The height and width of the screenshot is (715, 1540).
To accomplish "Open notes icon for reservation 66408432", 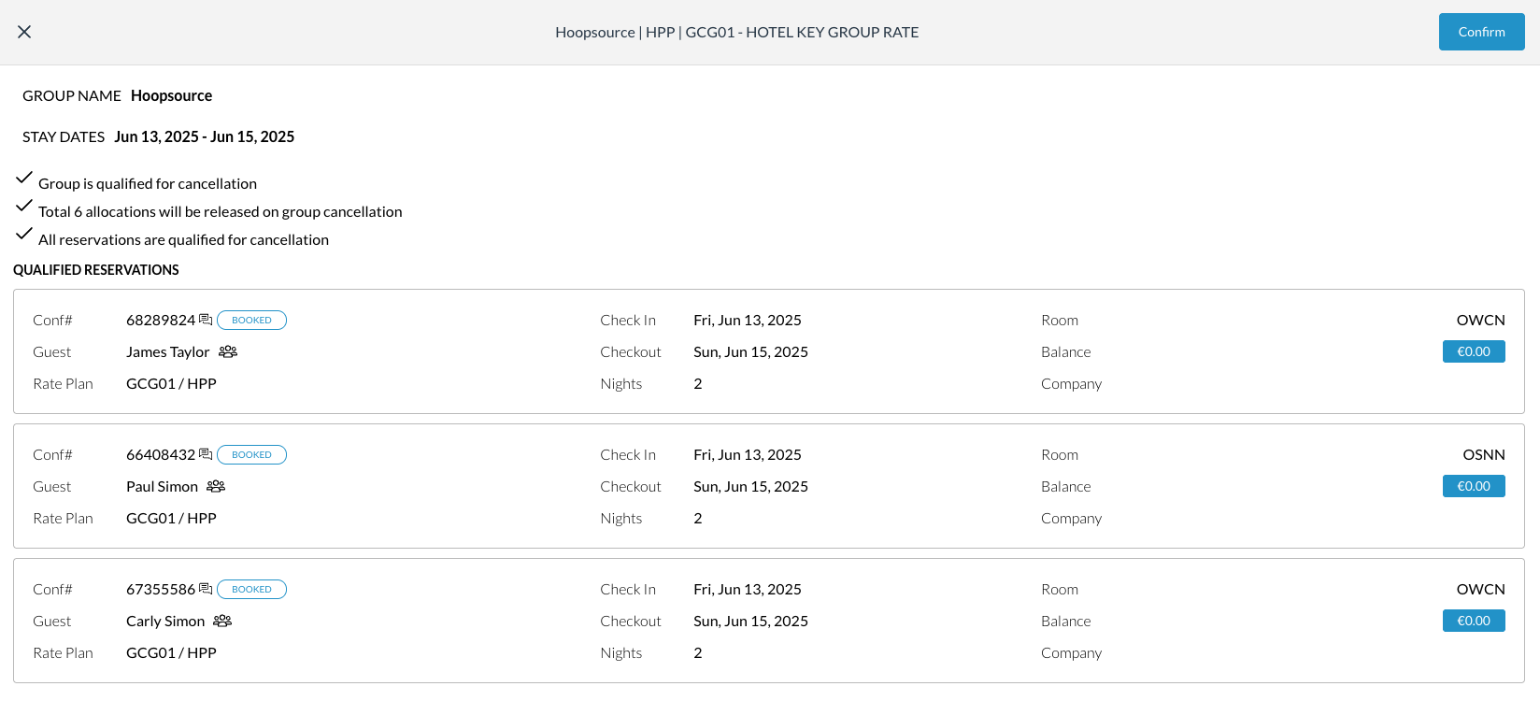I will pyautogui.click(x=206, y=454).
